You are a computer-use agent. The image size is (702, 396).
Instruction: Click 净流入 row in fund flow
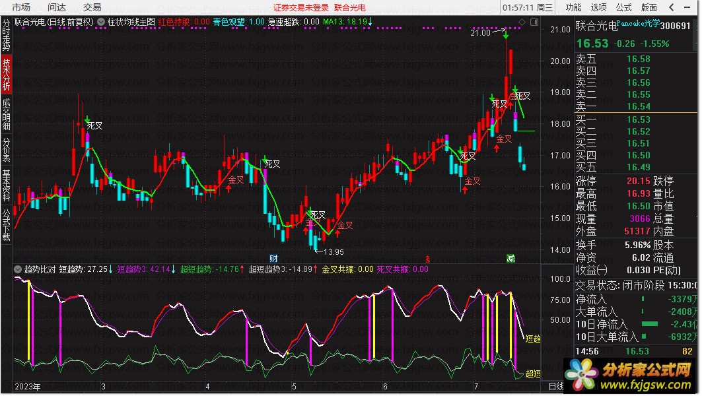point(636,299)
